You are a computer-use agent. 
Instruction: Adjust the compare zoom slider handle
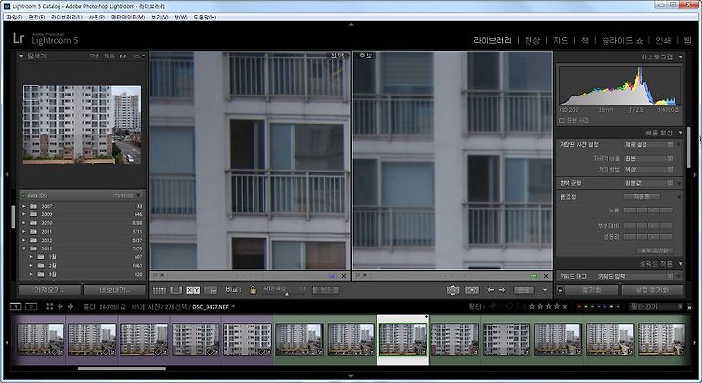click(x=287, y=294)
